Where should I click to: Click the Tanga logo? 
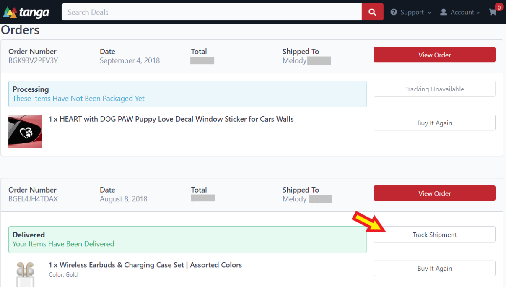[x=26, y=13]
